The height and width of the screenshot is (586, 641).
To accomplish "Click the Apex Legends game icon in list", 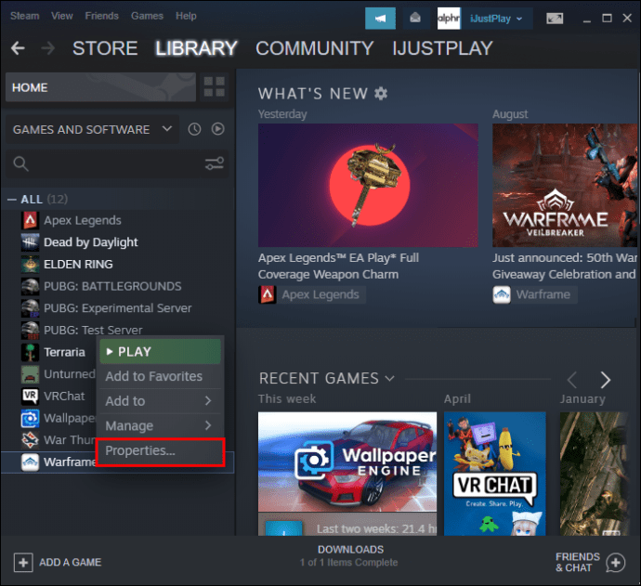I will tap(30, 220).
